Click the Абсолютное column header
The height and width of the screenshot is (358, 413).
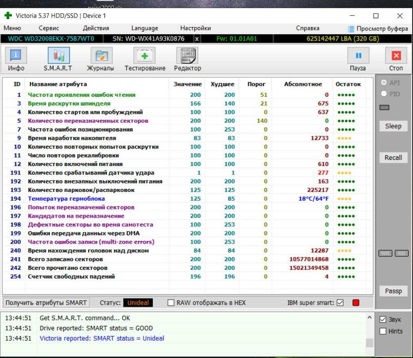(x=303, y=84)
